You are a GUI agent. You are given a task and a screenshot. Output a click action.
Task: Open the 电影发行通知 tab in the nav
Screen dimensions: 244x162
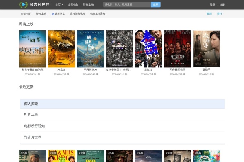pos(98,14)
